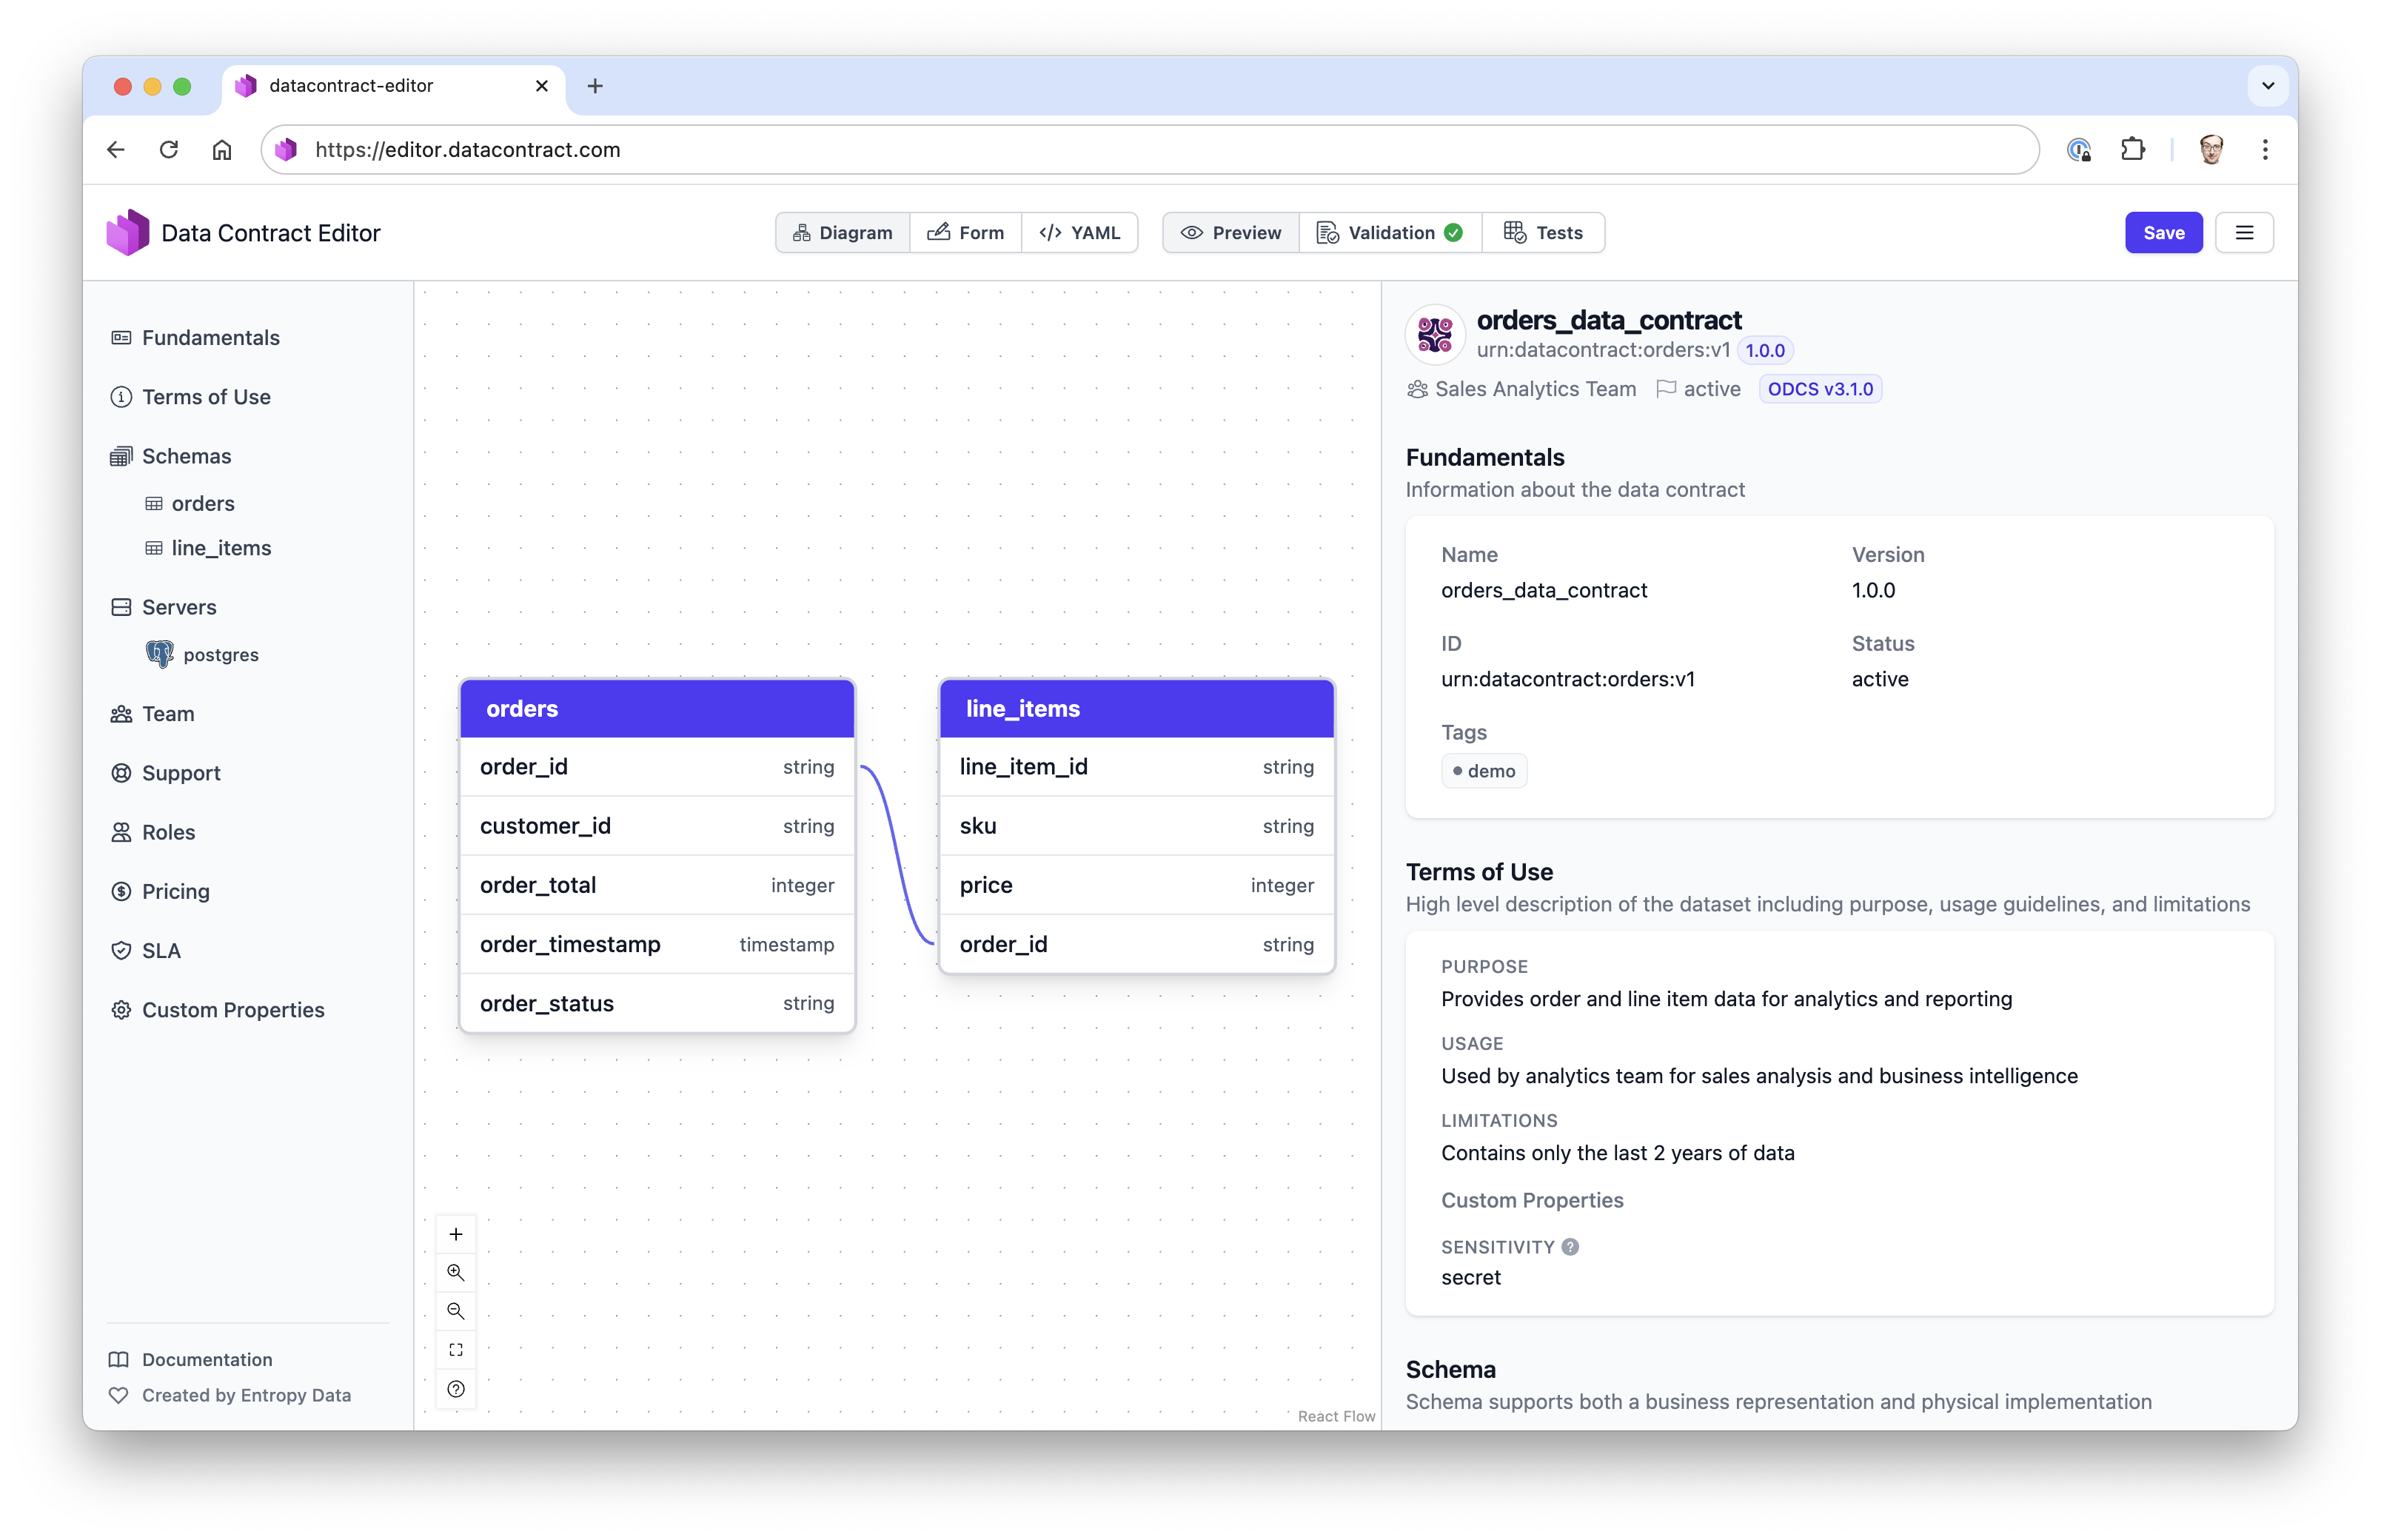Select the postgres server icon
2381x1540 pixels.
[160, 654]
